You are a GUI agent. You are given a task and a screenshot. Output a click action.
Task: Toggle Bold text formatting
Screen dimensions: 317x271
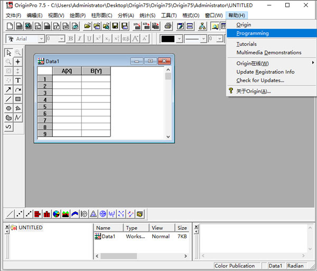pyautogui.click(x=71, y=39)
